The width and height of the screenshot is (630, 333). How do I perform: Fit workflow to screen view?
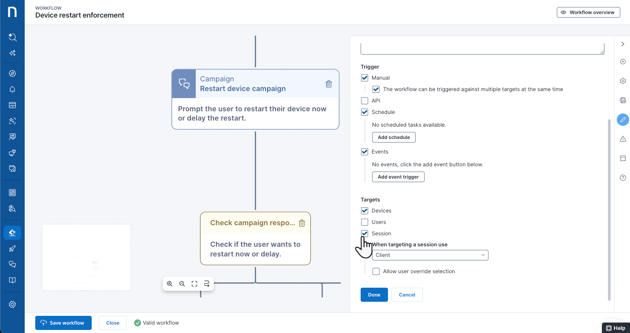(194, 284)
